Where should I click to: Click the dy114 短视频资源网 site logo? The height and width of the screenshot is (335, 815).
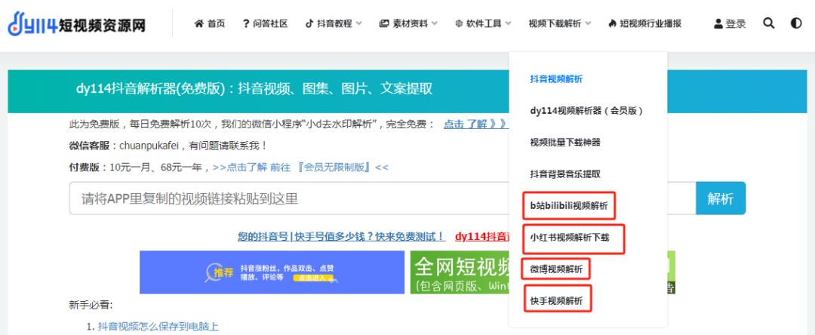[76, 24]
